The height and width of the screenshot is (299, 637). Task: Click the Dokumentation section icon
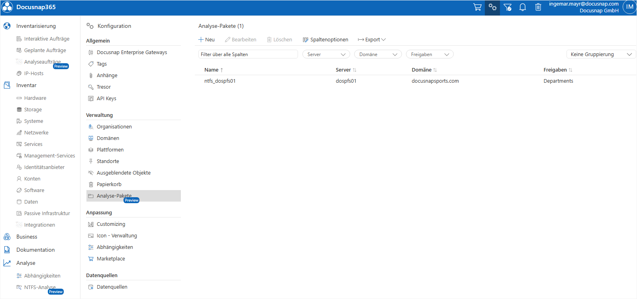point(7,250)
